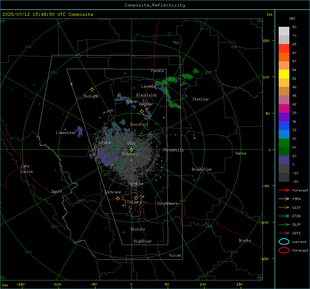This screenshot has height=289, width=310.
Task: Select the royal blue 33–36 dBZ swatch
Action: 284,126
